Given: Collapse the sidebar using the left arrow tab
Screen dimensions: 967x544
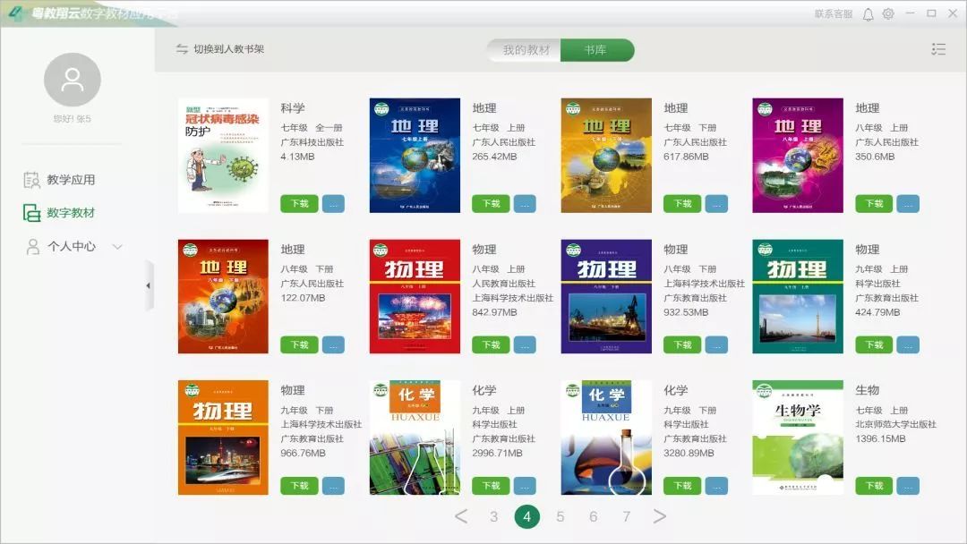Looking at the screenshot, I should (148, 286).
